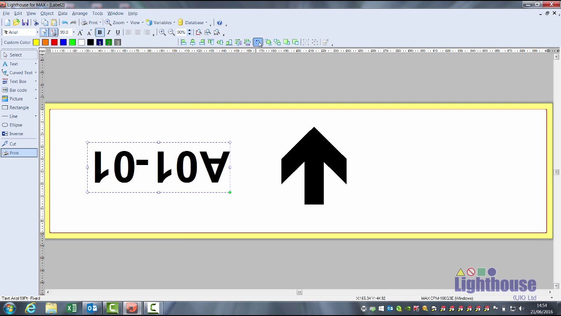Open the File menu
This screenshot has height=316, width=561.
6,13
